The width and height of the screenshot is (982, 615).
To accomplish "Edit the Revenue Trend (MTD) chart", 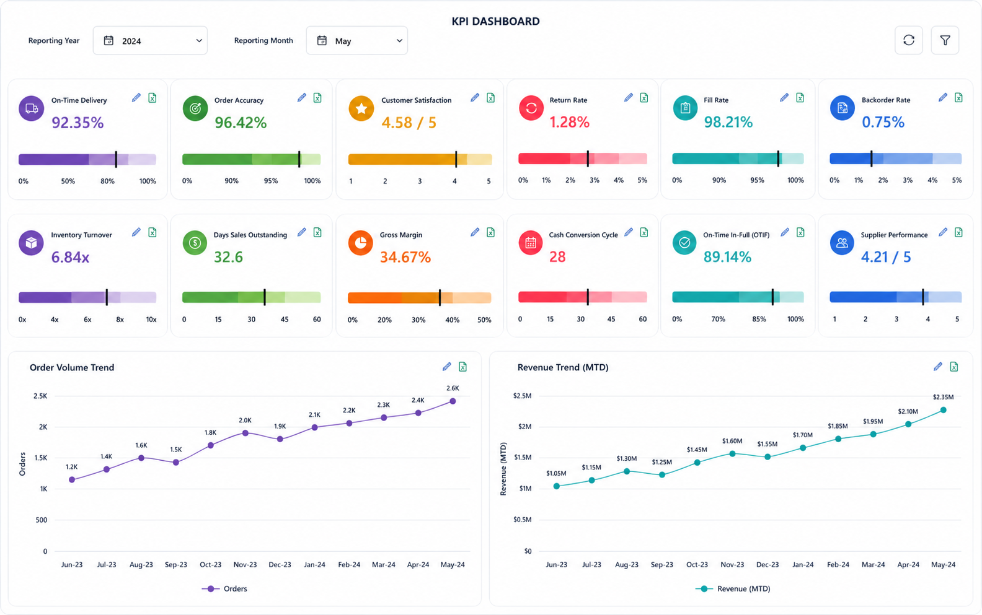I will coord(938,367).
